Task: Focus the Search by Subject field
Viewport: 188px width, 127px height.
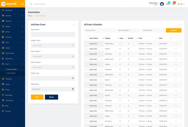Action: pyautogui.click(x=129, y=30)
